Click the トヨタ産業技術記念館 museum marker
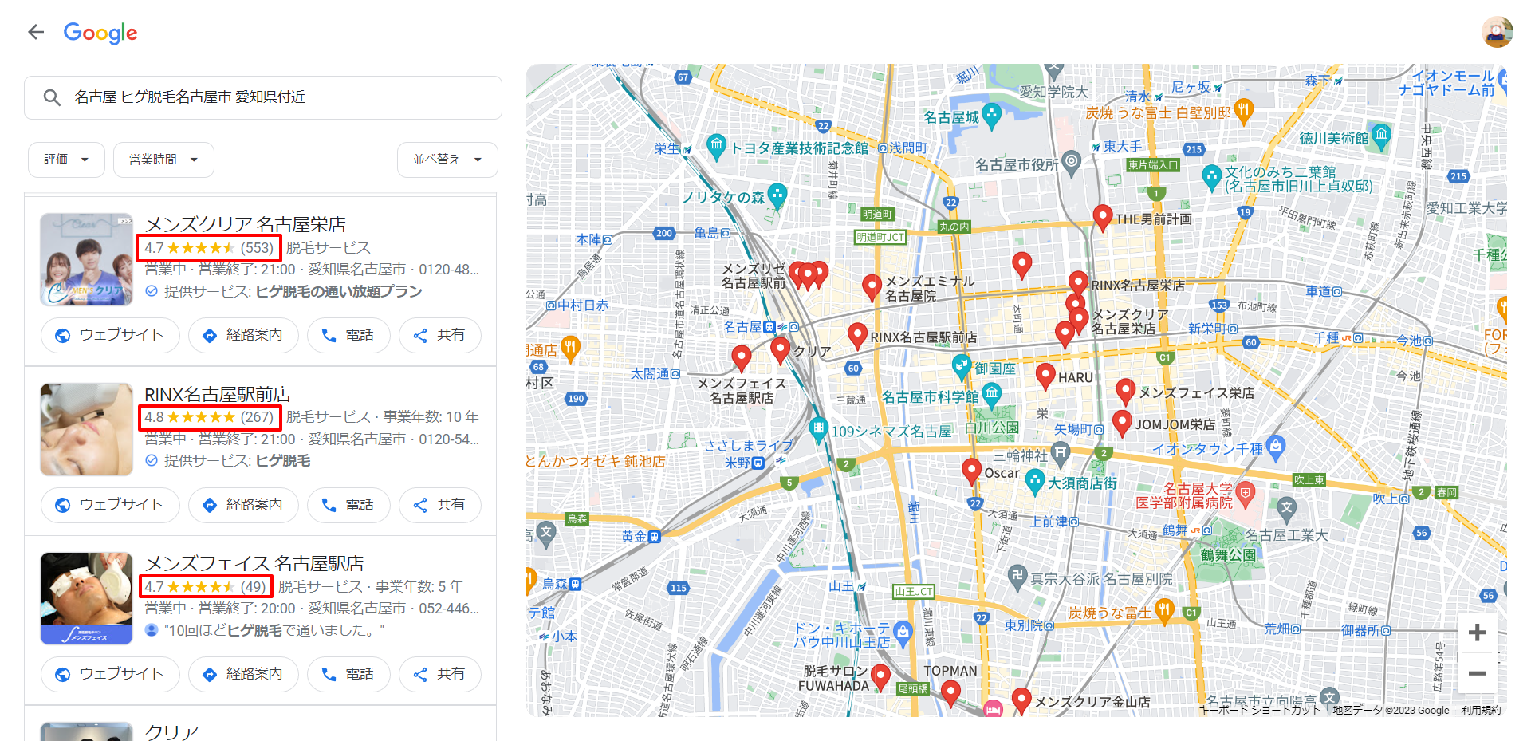 (x=717, y=146)
